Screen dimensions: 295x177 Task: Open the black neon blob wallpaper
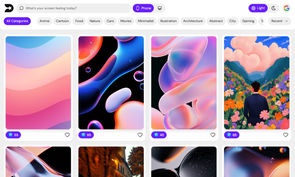point(111,83)
